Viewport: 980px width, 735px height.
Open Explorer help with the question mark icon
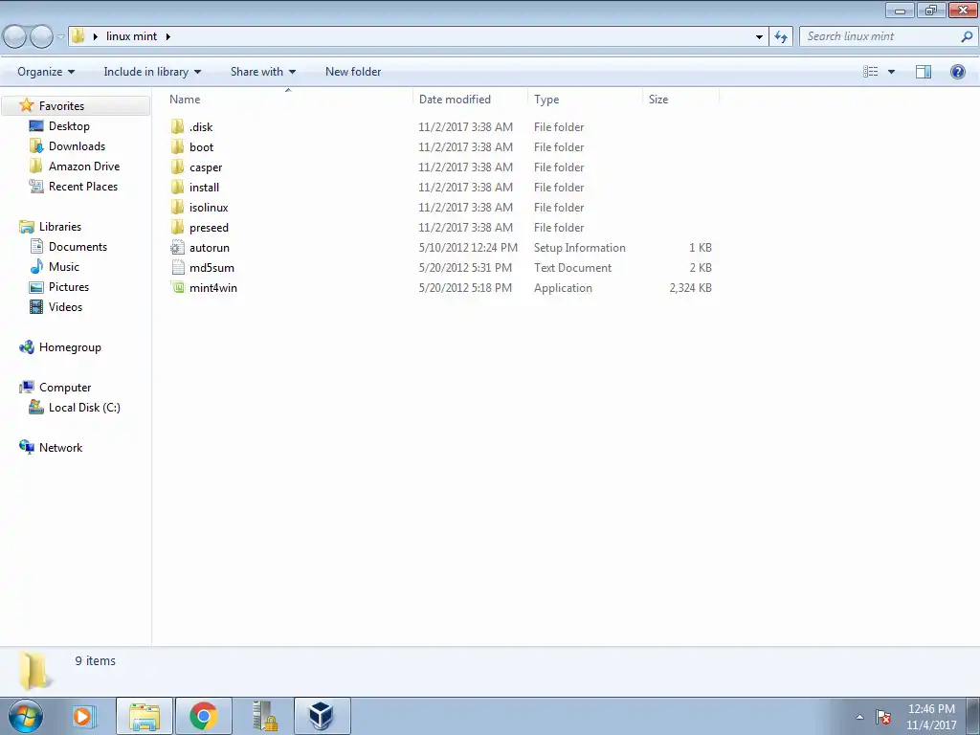point(957,72)
